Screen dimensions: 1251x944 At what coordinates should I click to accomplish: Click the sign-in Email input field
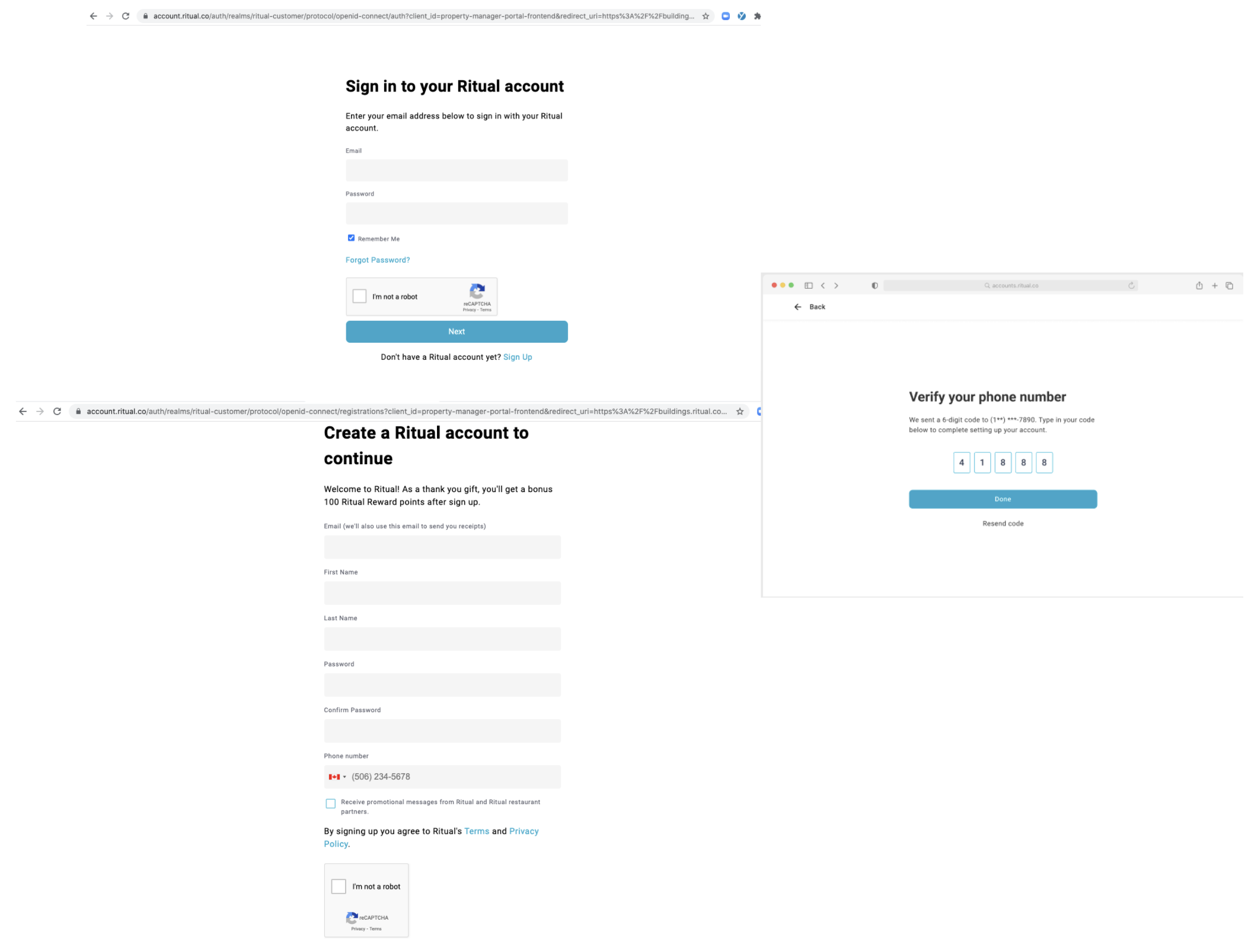pyautogui.click(x=457, y=170)
